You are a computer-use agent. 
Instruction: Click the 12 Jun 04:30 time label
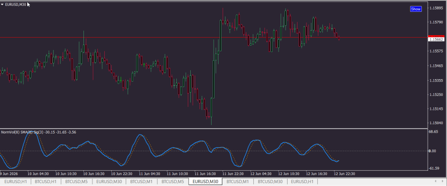pyautogui.click(x=261, y=174)
